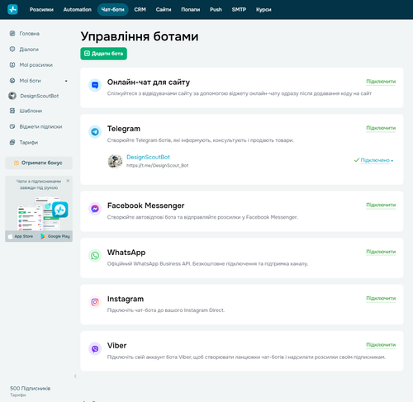Click the Viber logo icon
Viewport: 413px width, 402px height.
(95, 349)
